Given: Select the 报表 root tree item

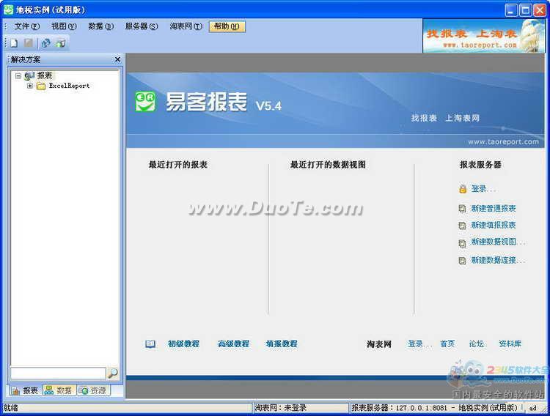Looking at the screenshot, I should click(45, 75).
